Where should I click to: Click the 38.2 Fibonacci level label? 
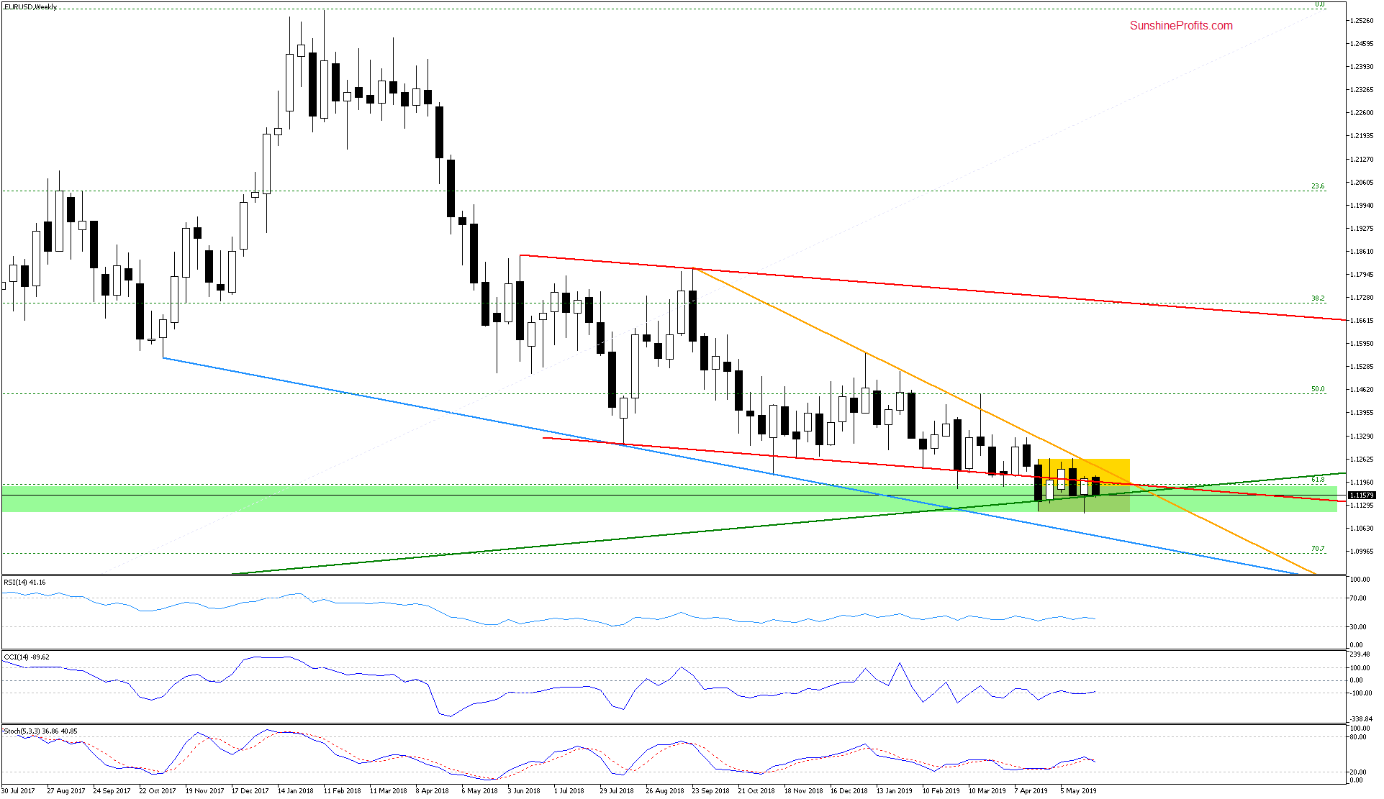point(1317,298)
